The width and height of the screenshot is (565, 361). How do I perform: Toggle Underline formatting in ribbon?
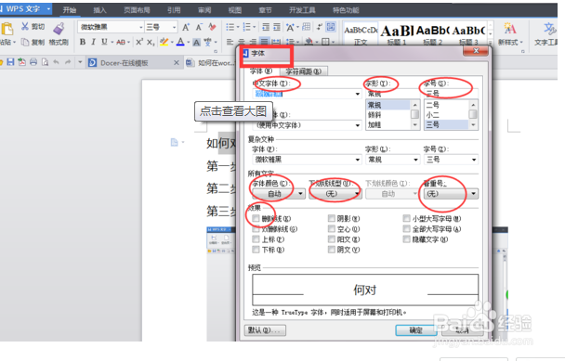(104, 42)
